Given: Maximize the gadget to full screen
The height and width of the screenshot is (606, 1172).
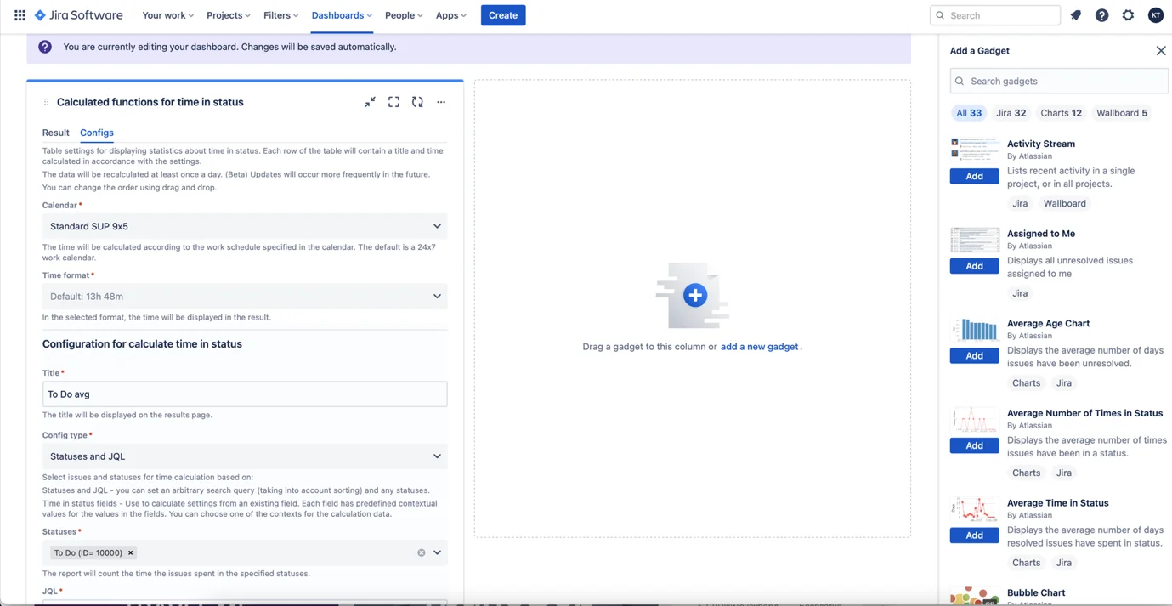Looking at the screenshot, I should pyautogui.click(x=393, y=102).
